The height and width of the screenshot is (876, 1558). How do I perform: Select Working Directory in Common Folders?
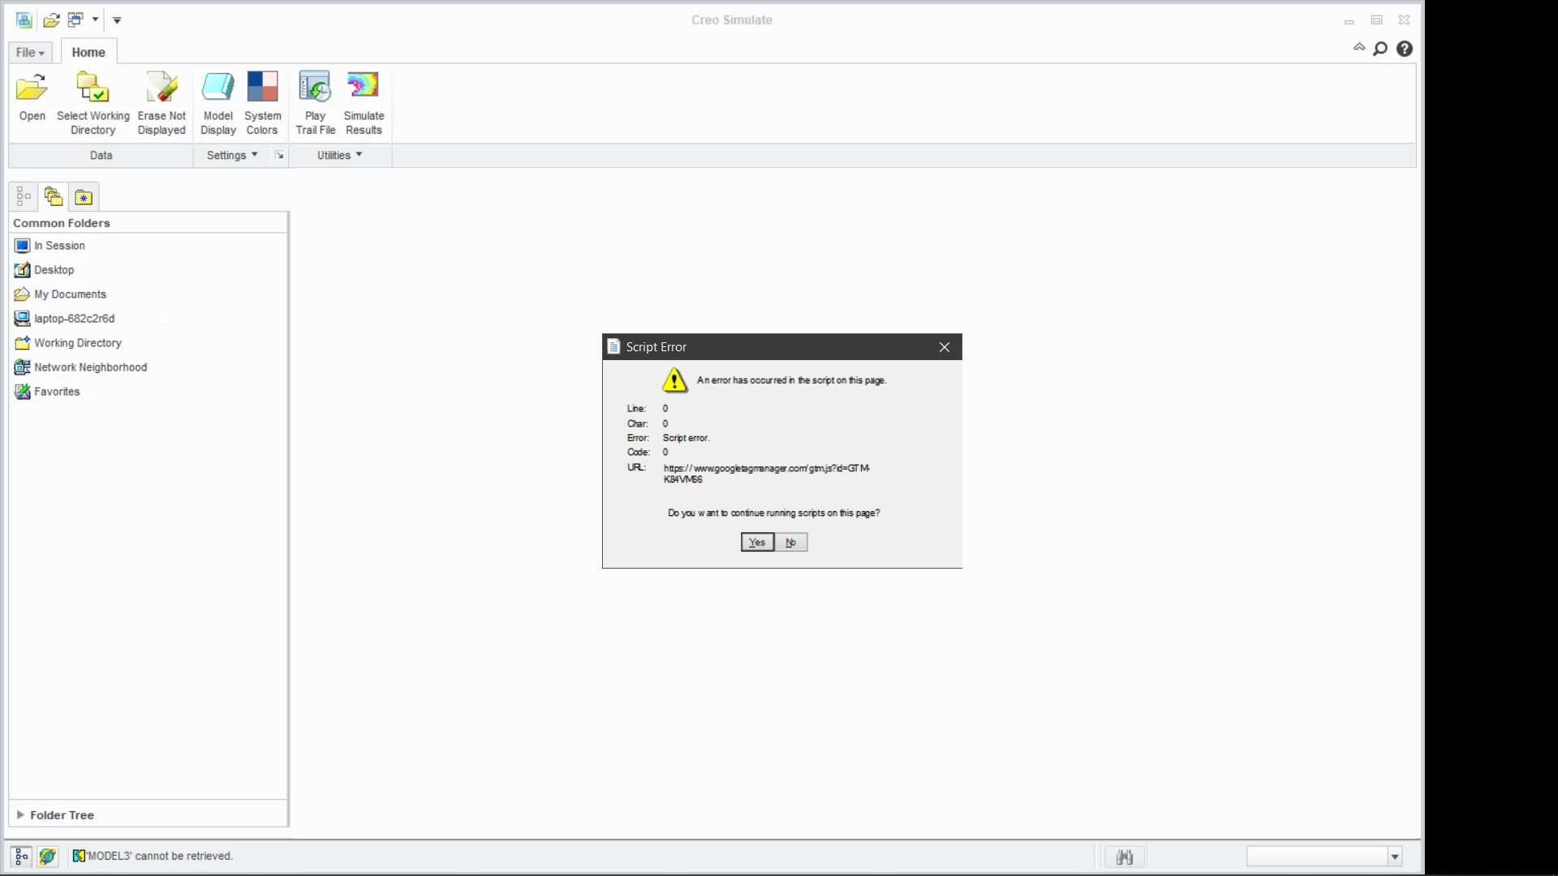click(x=77, y=343)
